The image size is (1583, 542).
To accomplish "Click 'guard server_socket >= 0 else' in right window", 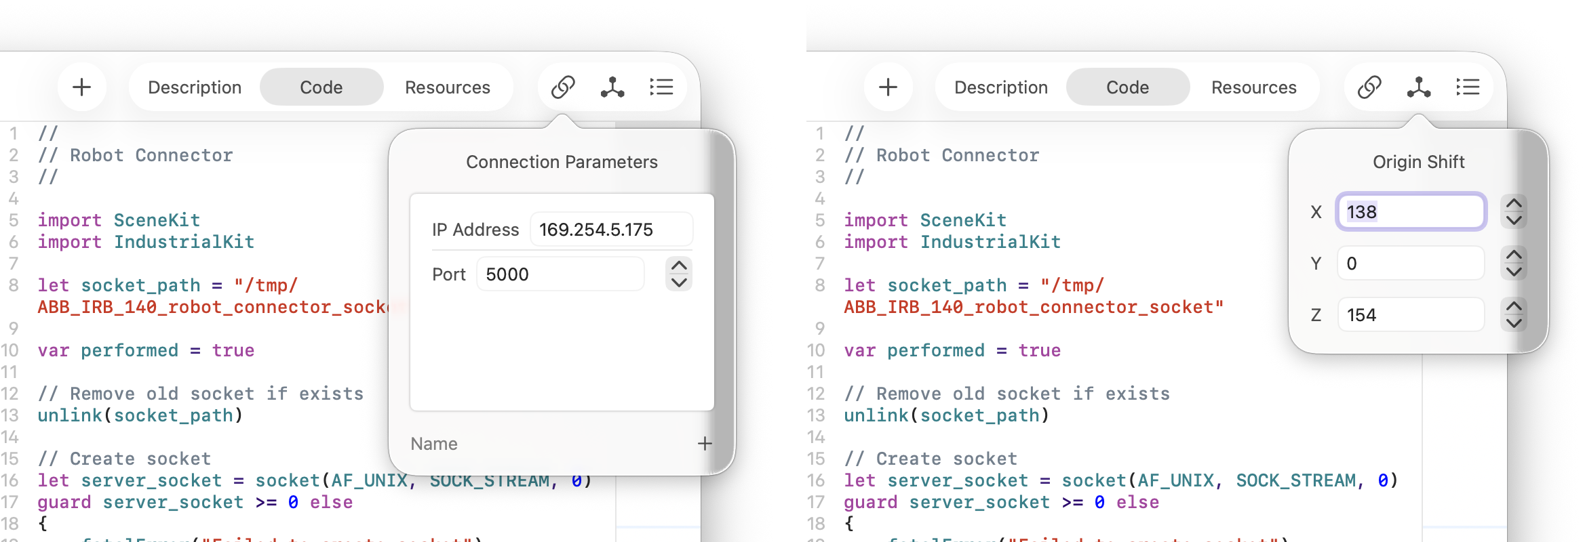I will [1002, 502].
